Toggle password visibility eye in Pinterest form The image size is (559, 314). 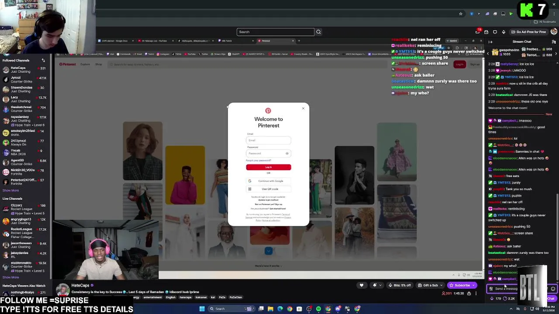[287, 154]
